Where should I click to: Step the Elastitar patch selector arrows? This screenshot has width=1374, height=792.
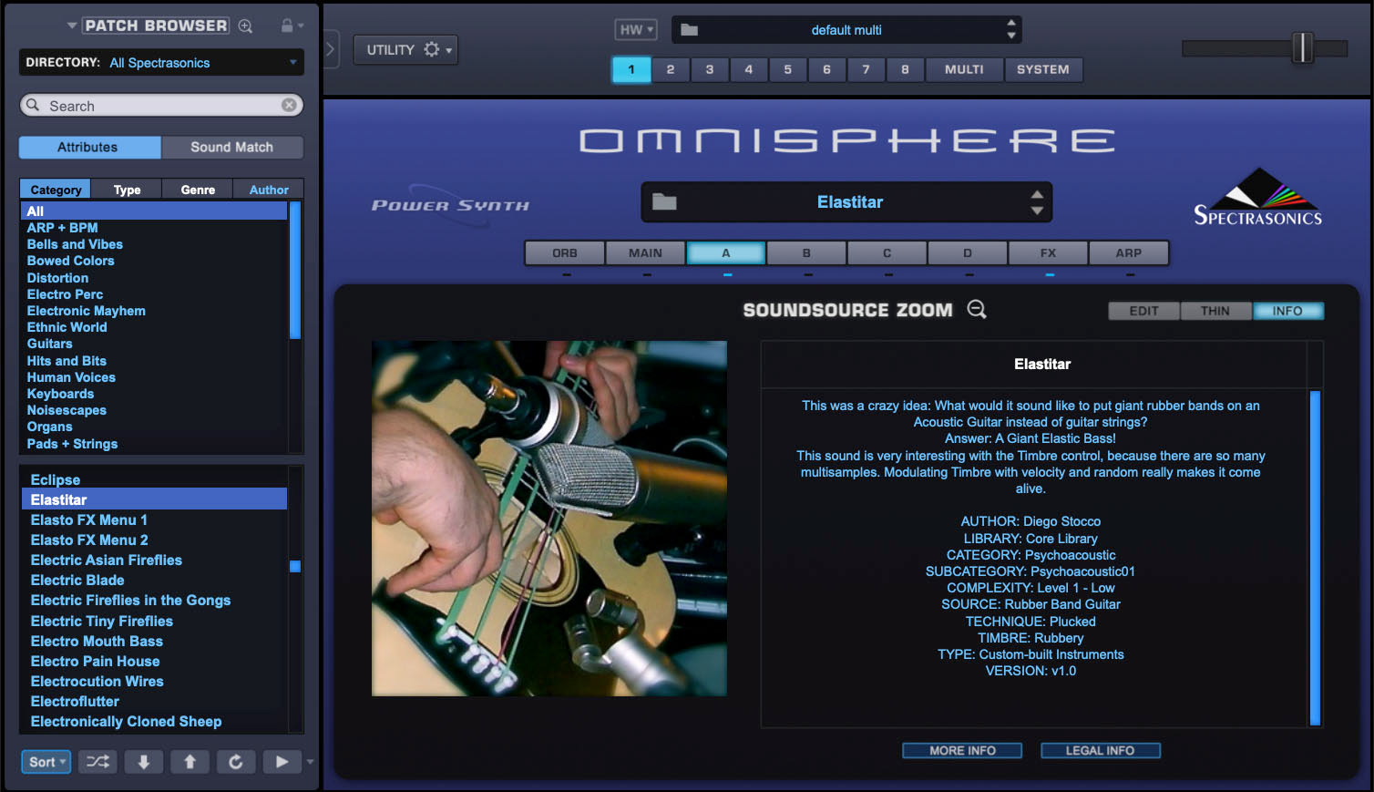(1037, 202)
